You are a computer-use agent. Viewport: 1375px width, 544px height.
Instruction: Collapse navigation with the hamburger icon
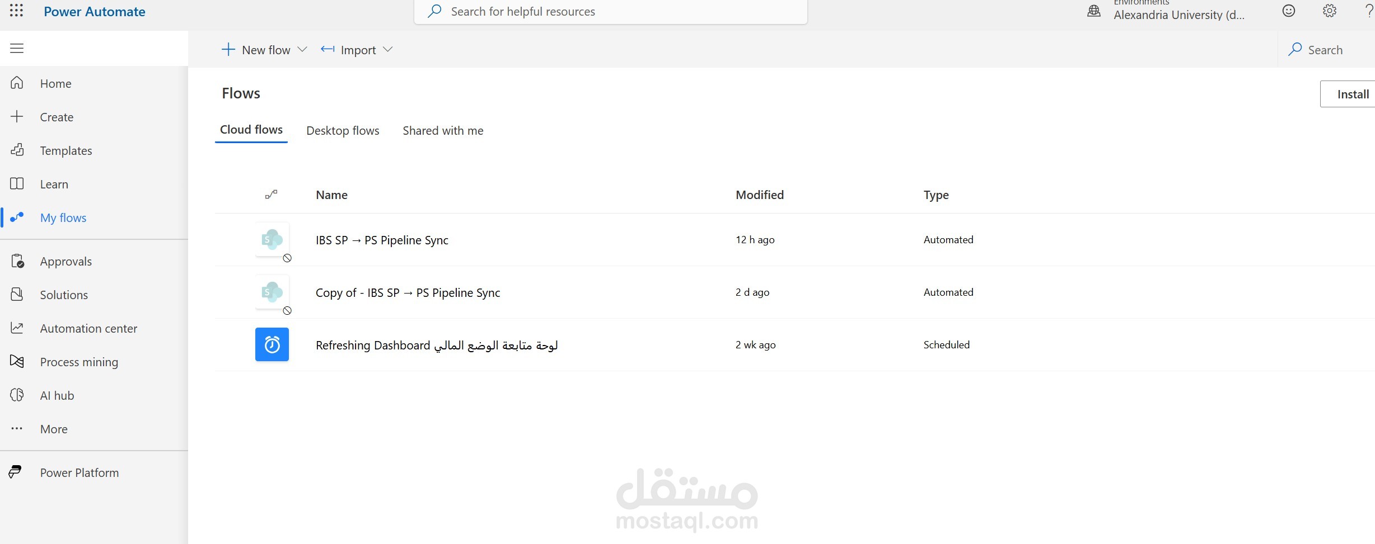point(17,49)
